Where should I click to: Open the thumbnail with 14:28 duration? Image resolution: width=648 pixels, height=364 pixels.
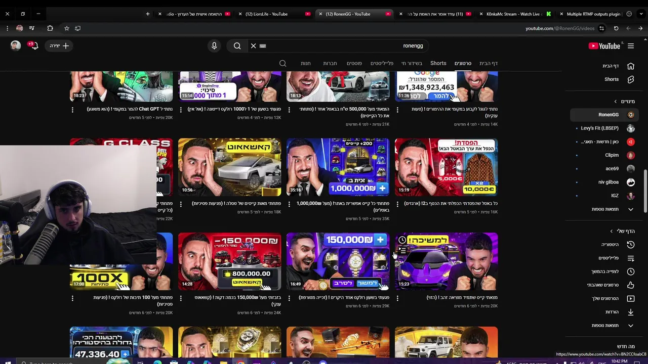229,261
